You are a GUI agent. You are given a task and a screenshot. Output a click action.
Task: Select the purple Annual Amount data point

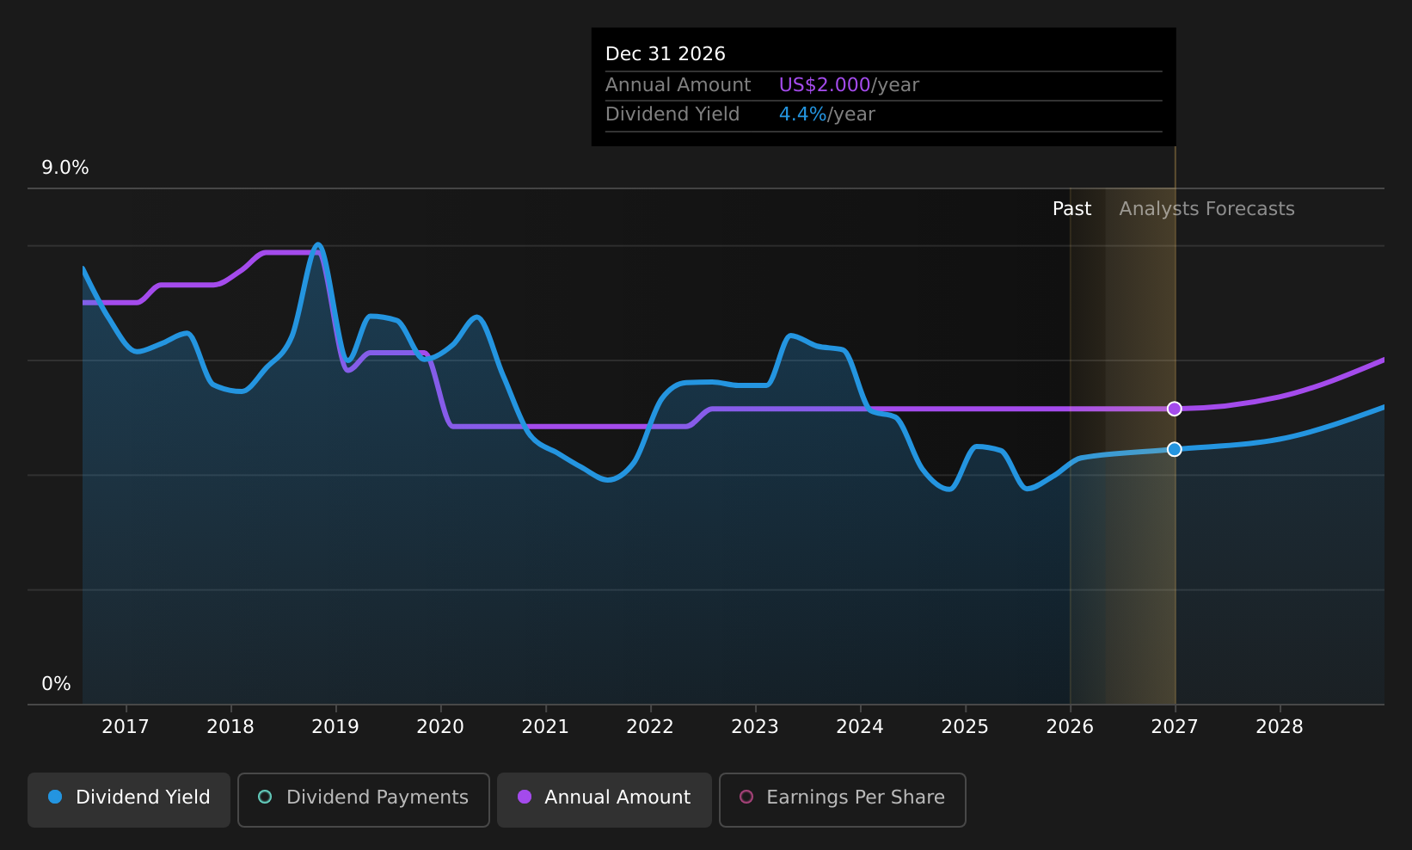coord(1174,409)
